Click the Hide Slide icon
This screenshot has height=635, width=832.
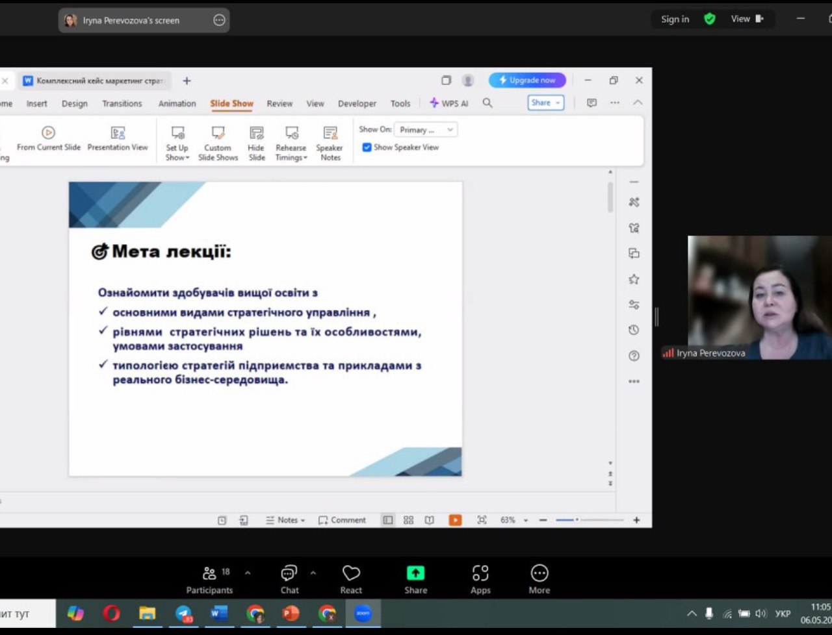(x=257, y=133)
